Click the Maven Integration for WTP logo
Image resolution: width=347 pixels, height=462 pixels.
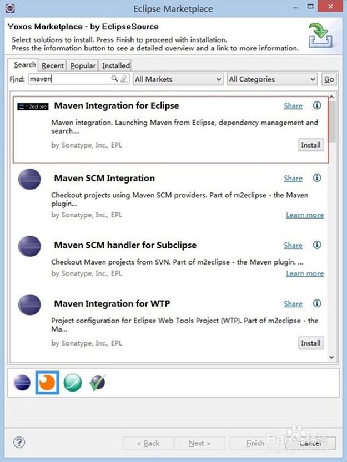click(29, 304)
